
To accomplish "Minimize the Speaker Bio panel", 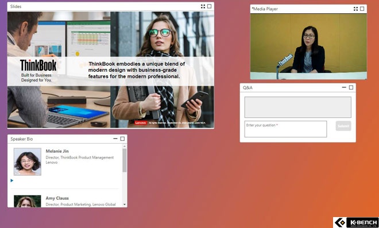I will coord(115,138).
